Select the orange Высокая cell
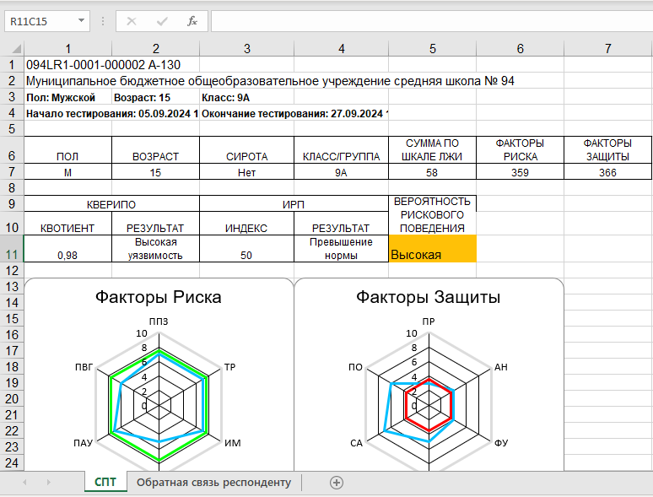This screenshot has width=653, height=497. point(432,248)
